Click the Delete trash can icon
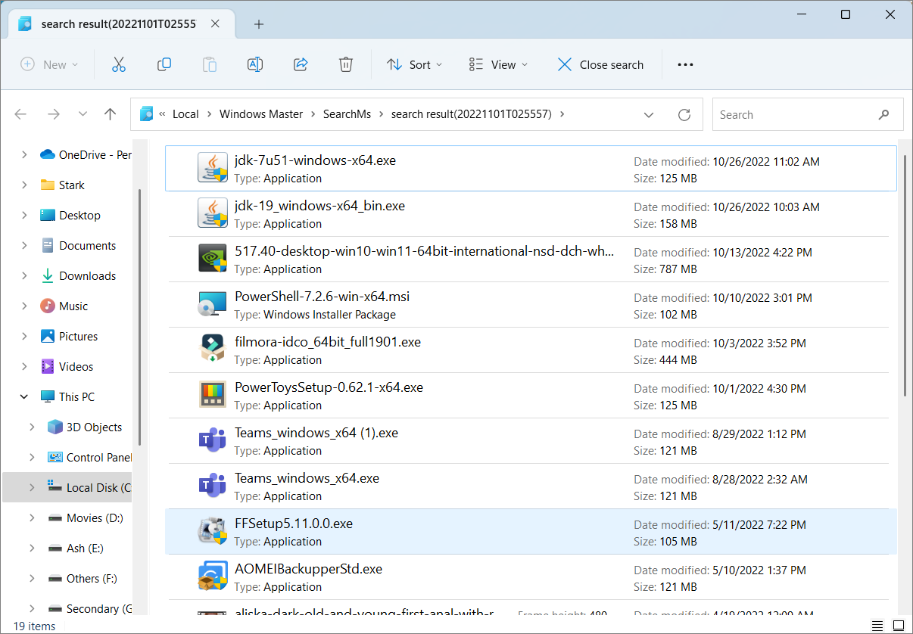Screen dimensions: 913x634 click(x=346, y=64)
